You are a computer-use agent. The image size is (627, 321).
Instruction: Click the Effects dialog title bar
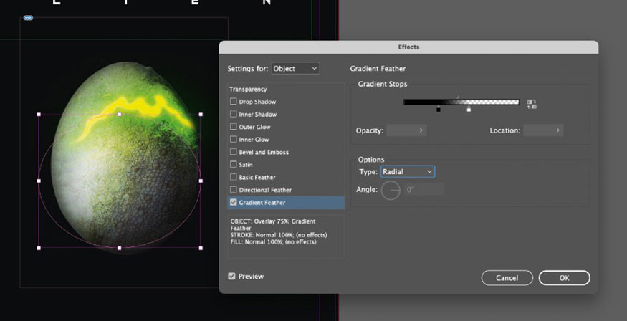[408, 47]
